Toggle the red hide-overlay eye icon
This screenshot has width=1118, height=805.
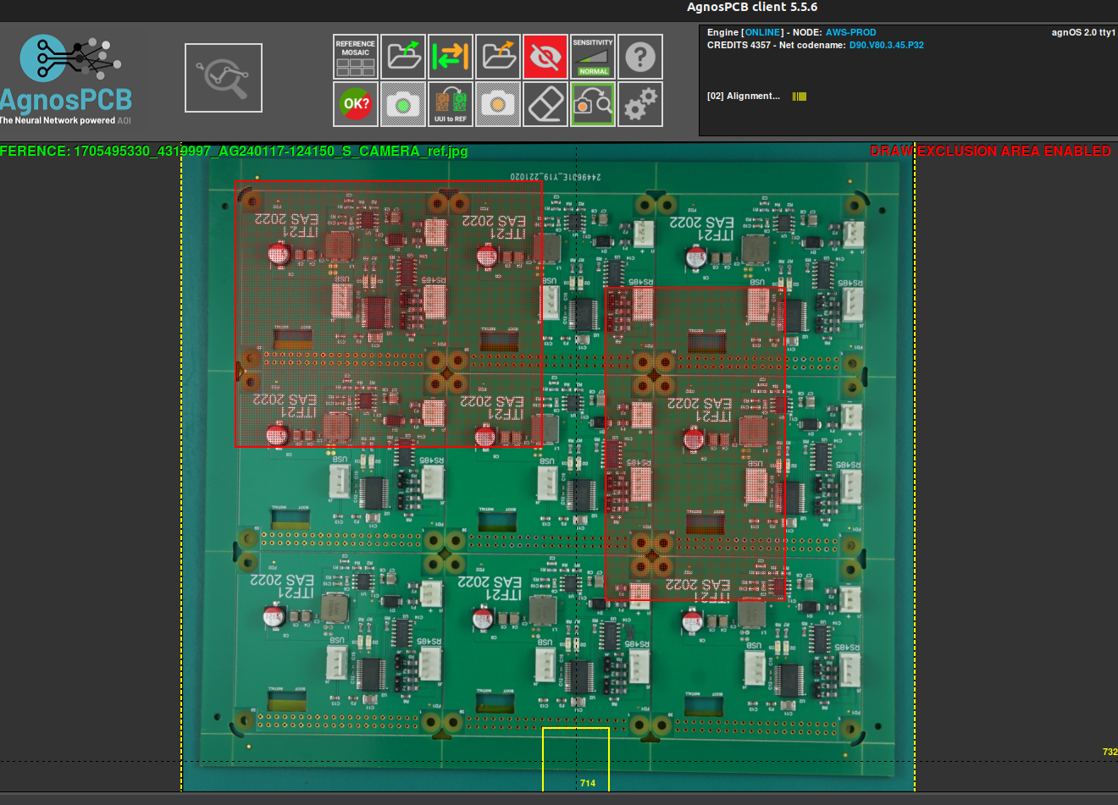(x=545, y=56)
